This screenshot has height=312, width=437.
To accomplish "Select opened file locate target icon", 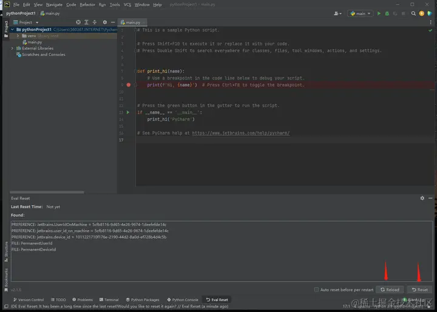I will (78, 22).
